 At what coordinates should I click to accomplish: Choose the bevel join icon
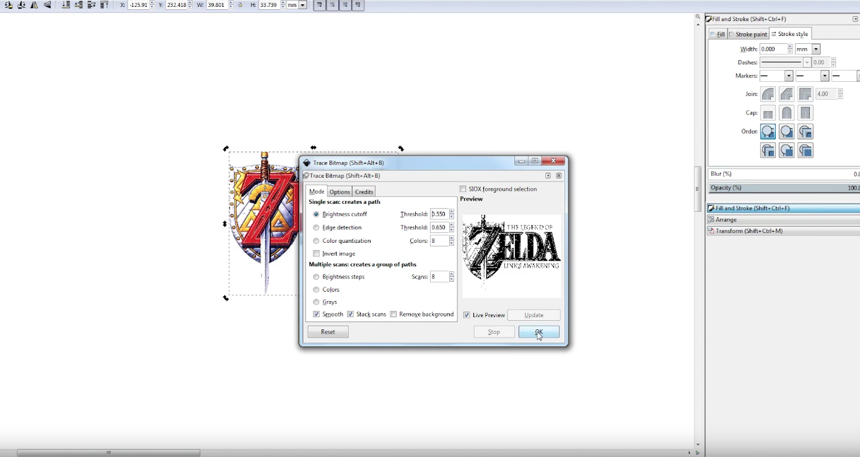click(786, 94)
